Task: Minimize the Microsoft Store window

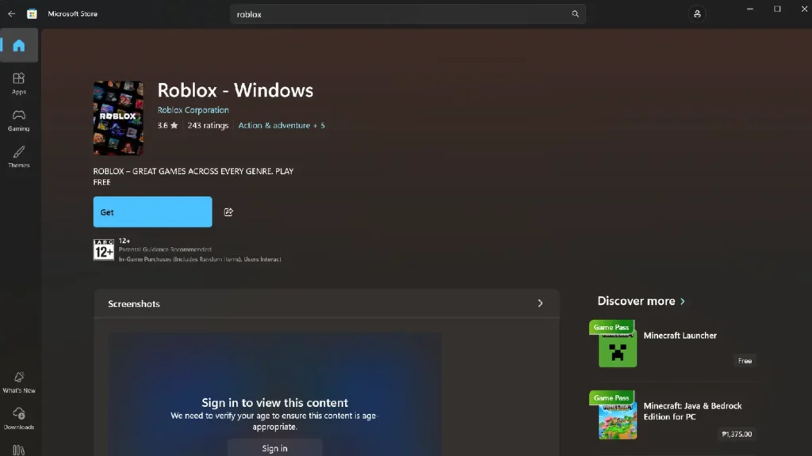Action: (x=750, y=9)
